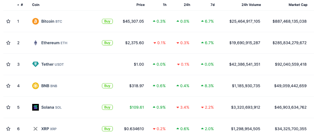Open the Ethereum ETH coin page link
Image resolution: width=314 pixels, height=138 pixels.
51,43
